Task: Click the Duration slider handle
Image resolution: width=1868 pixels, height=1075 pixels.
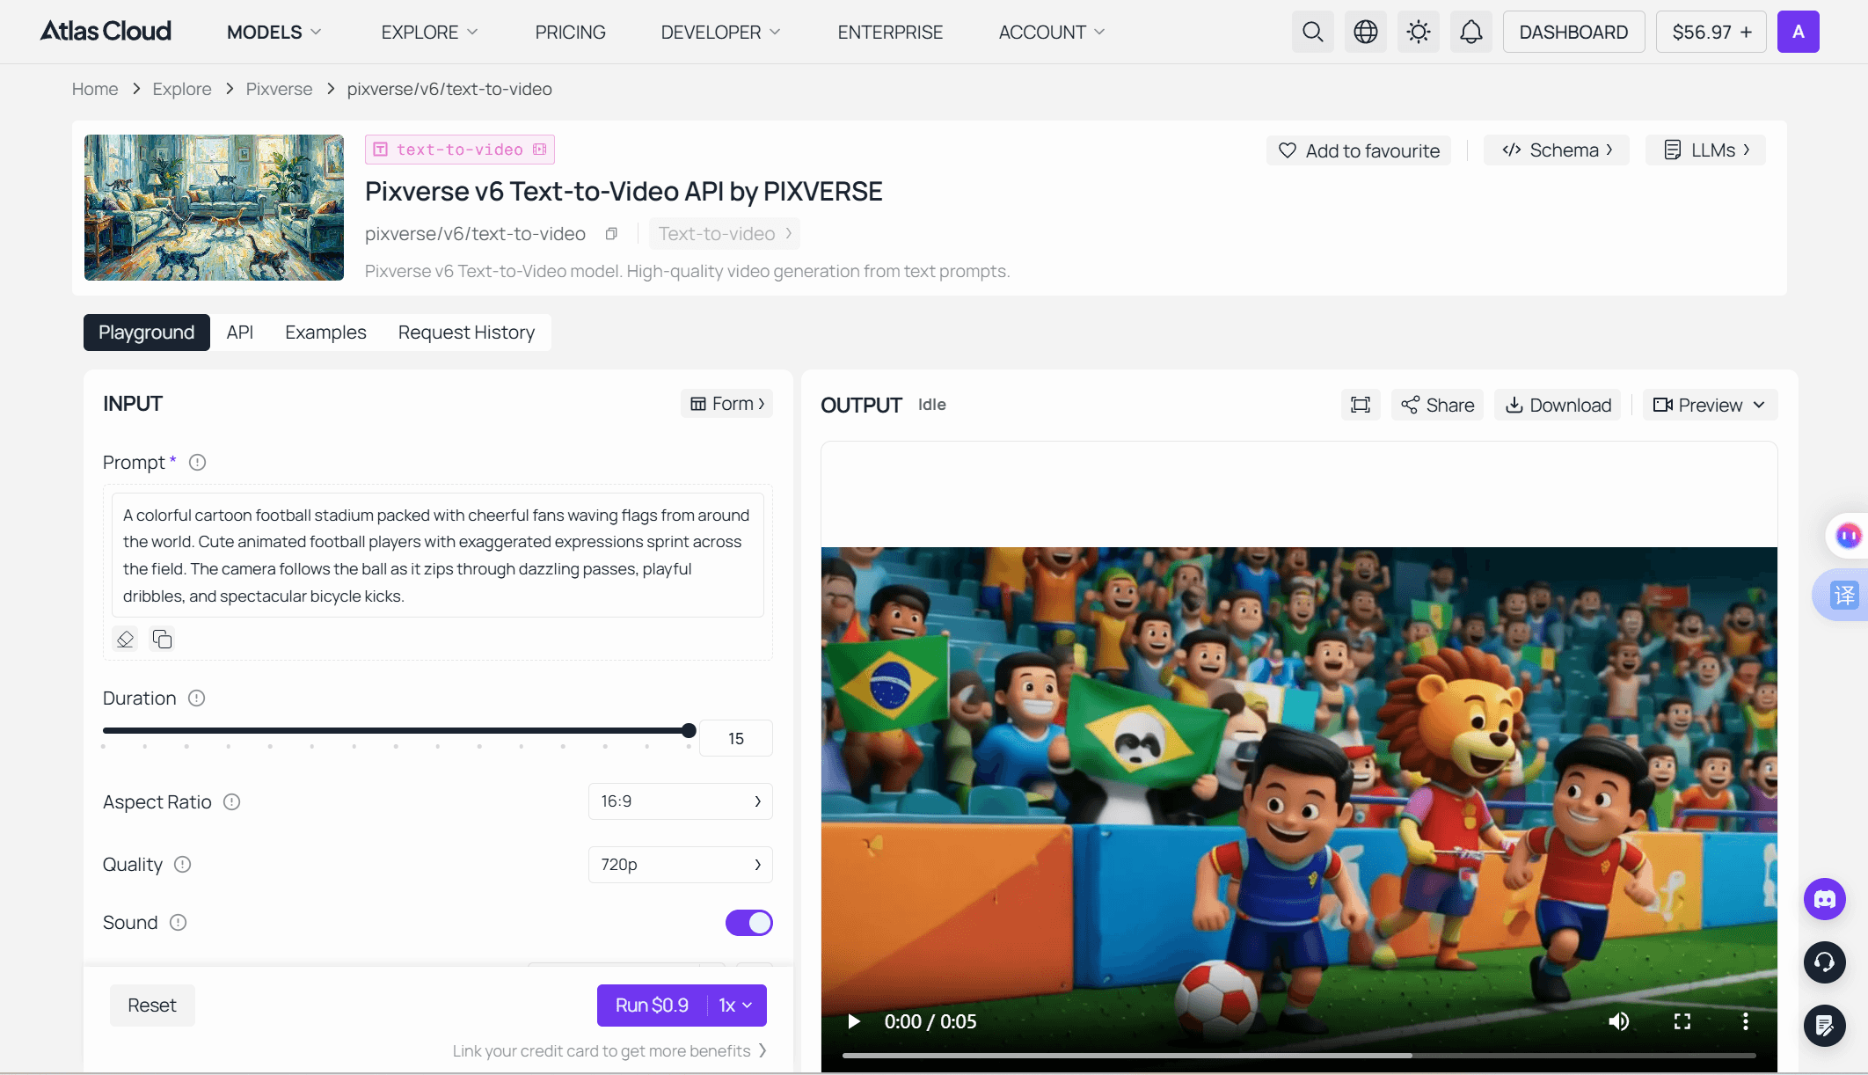Action: coord(689,730)
